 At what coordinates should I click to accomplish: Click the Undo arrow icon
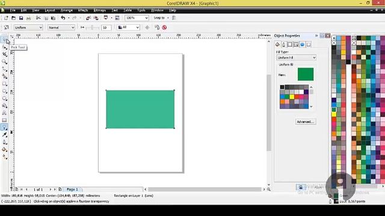pos(63,18)
